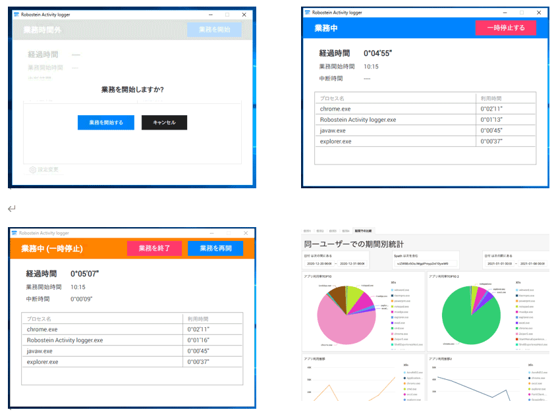Screen dimensions: 556x416
Task: Click FortiClient legend entry in アプリ利用推移2 chart
Action: point(537,394)
